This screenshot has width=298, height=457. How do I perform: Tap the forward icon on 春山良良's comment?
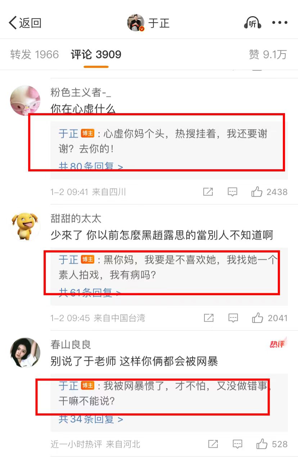[x=213, y=444]
